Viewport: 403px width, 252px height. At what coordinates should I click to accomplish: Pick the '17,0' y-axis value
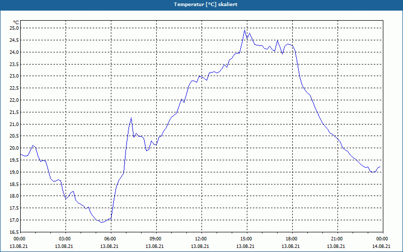14,220
